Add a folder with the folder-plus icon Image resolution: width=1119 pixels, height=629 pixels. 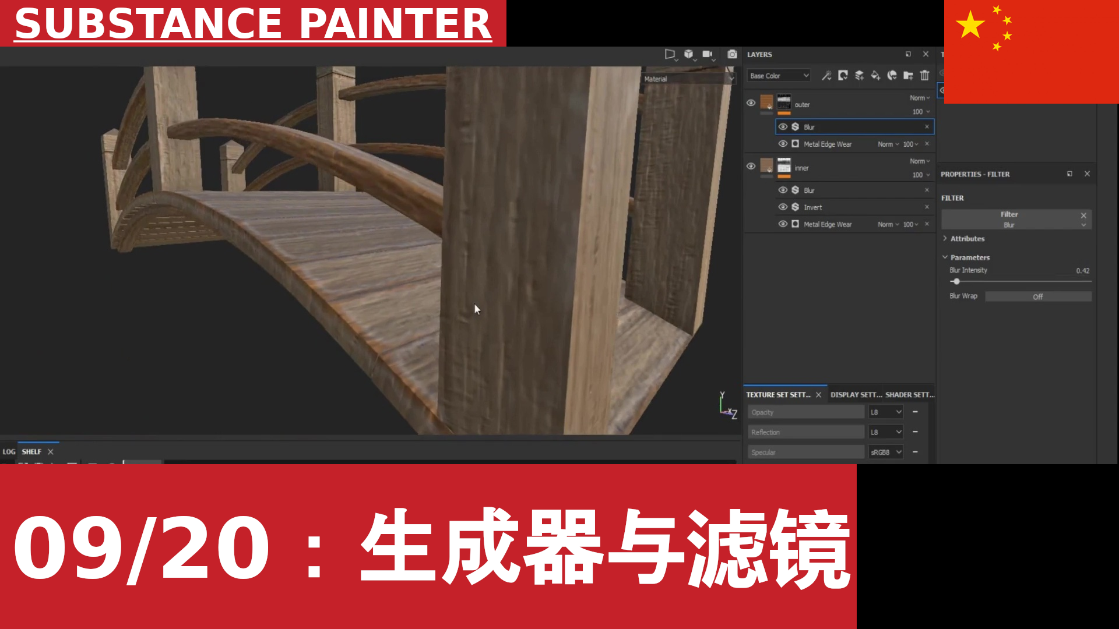click(x=908, y=76)
